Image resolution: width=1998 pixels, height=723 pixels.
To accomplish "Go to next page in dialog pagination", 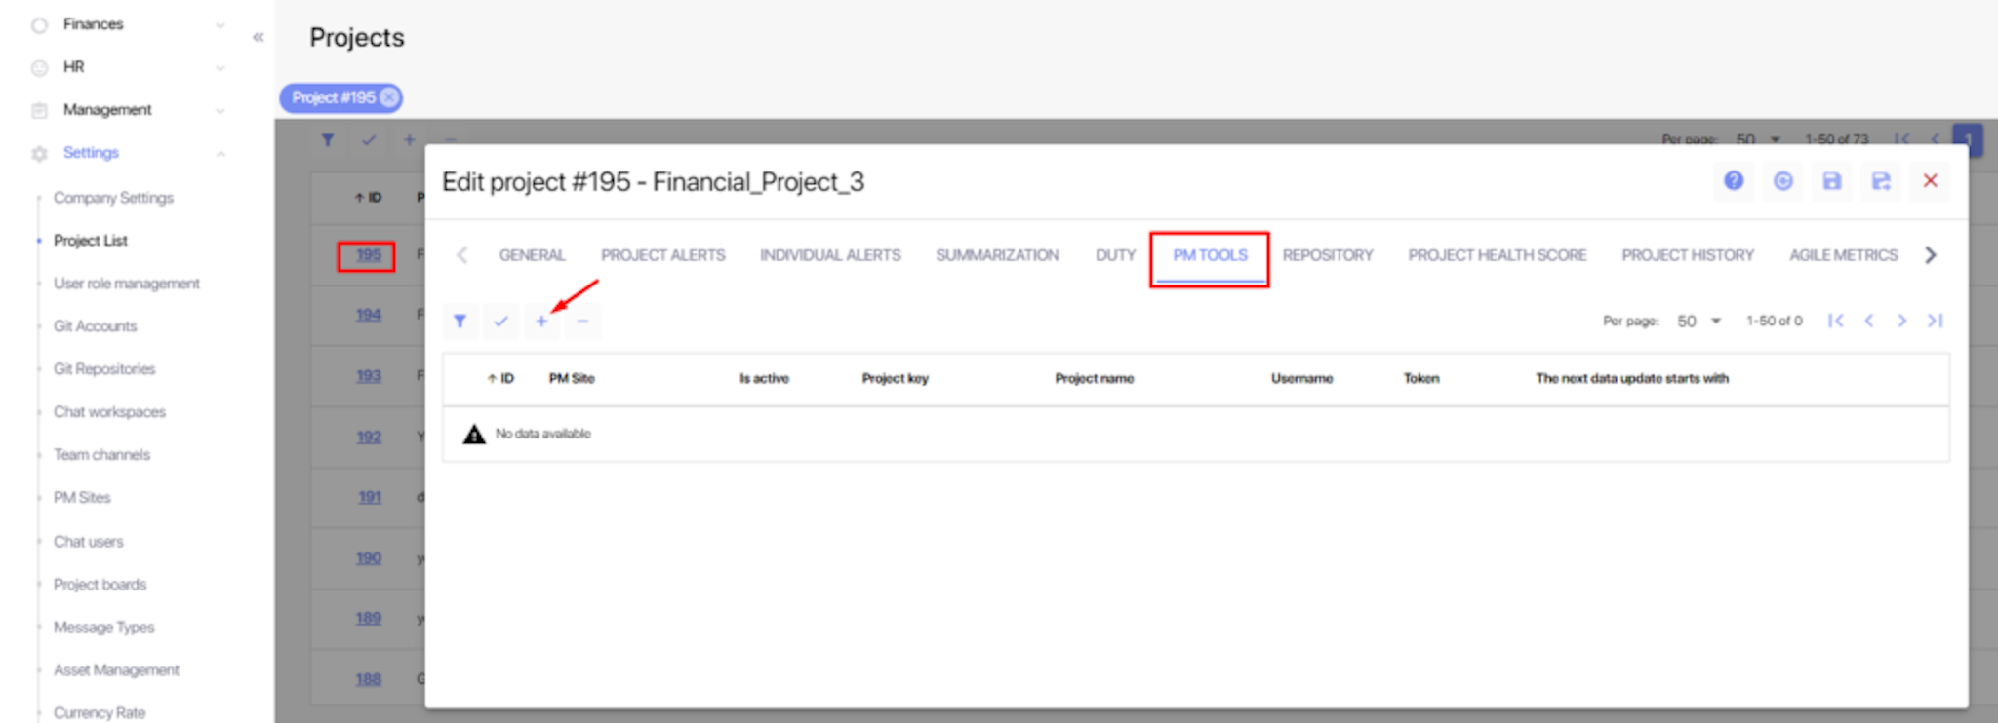I will 1901,321.
